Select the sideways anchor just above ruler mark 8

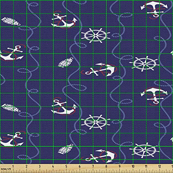pyautogui.click(x=99, y=156)
